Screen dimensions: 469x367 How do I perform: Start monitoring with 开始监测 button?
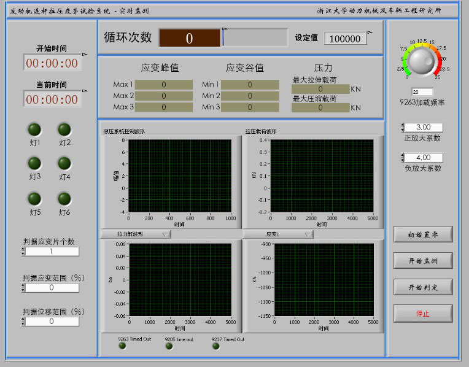pos(422,260)
